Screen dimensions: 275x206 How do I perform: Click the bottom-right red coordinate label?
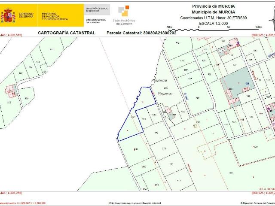tap(263, 193)
